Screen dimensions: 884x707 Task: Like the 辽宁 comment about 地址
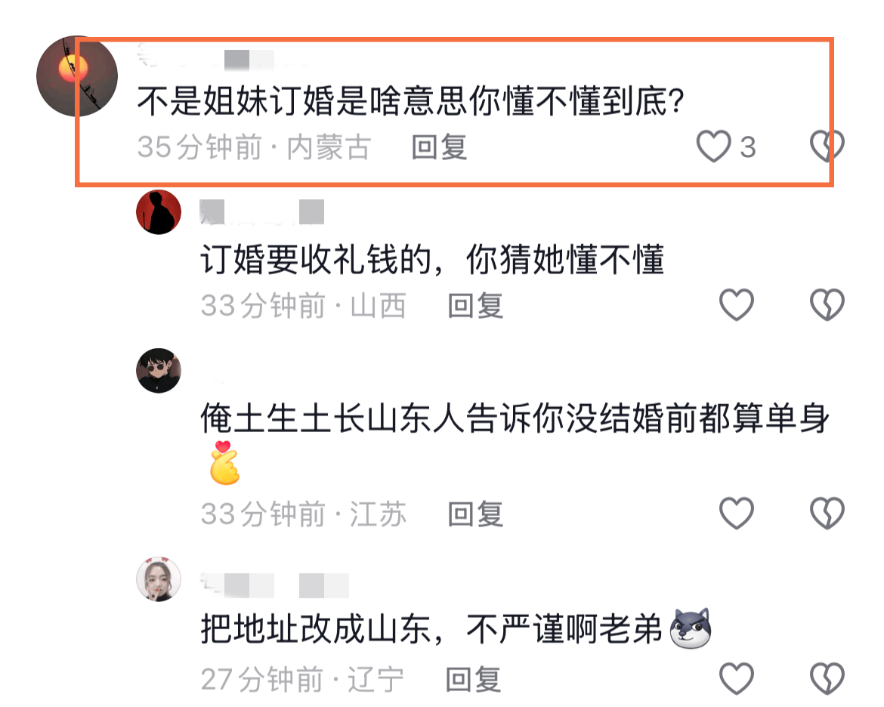click(x=737, y=678)
